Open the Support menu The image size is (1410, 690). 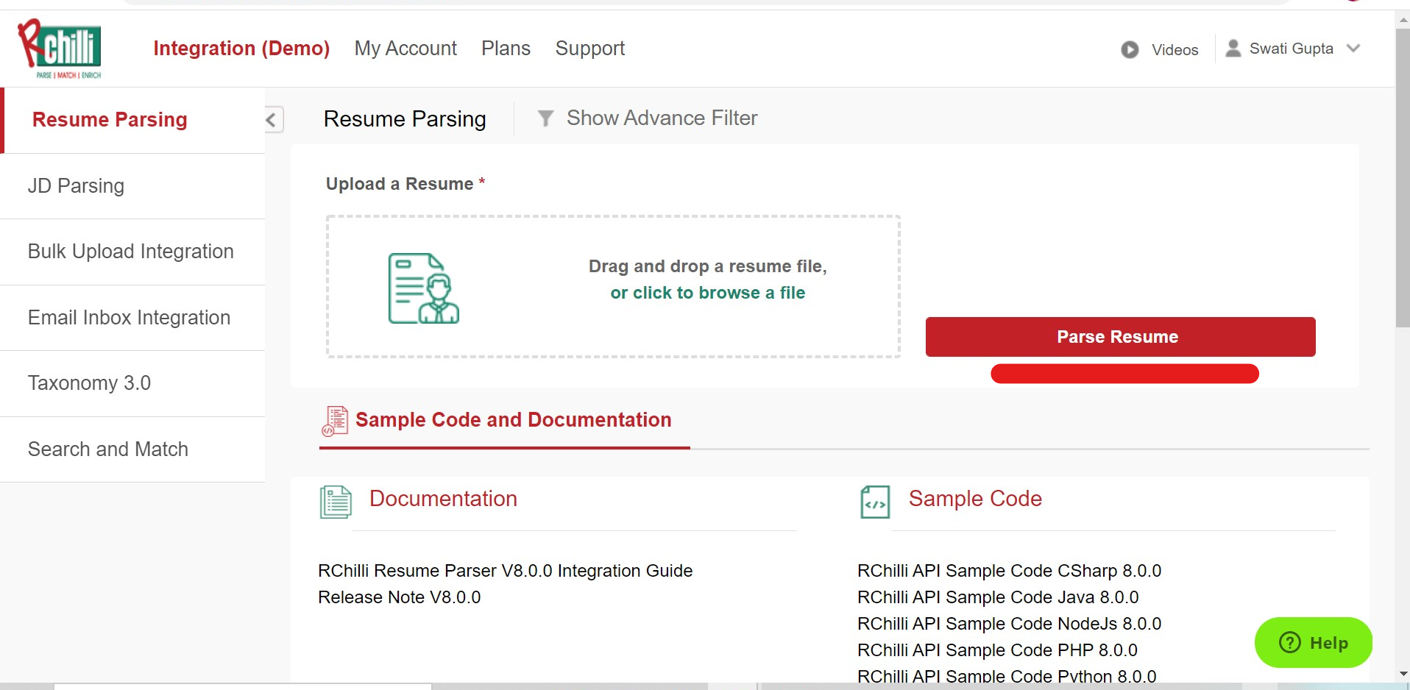(590, 49)
